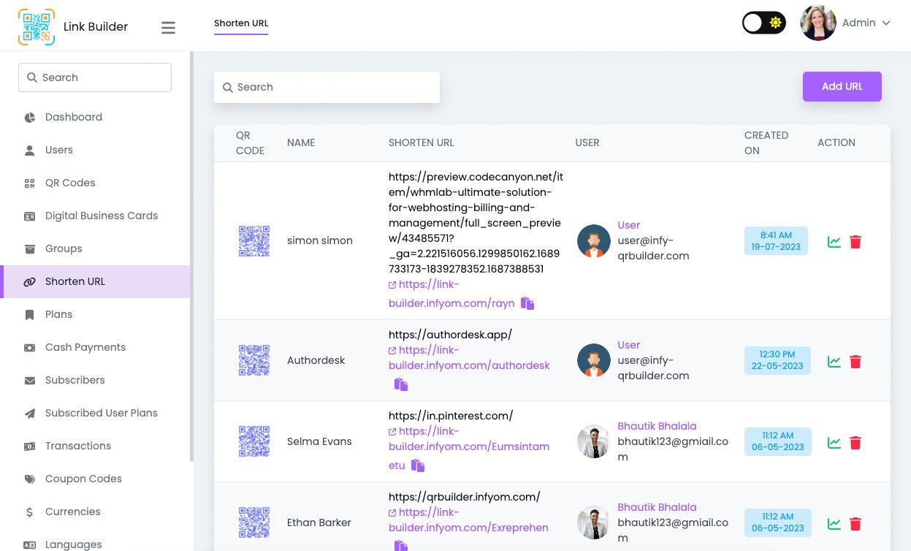
Task: Click the 19-07-2023 date badge
Action: point(776,240)
